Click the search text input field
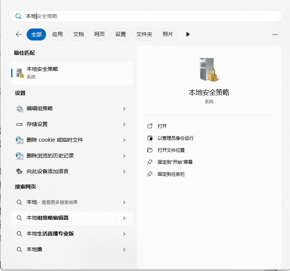 (150, 16)
